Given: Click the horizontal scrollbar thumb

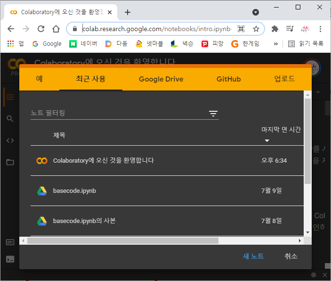Looking at the screenshot, I should coord(122,240).
